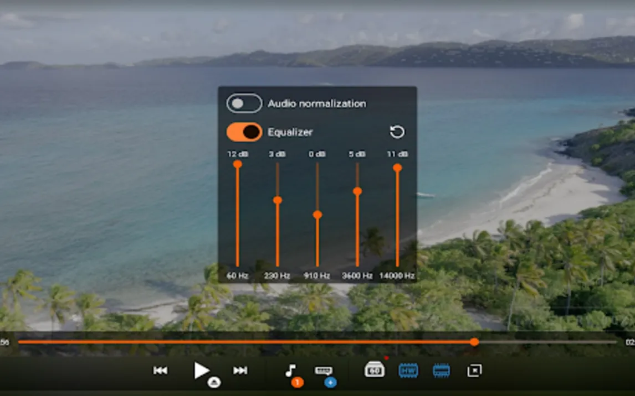Click the previous track button
Viewport: 635px width, 396px height.
(x=160, y=371)
